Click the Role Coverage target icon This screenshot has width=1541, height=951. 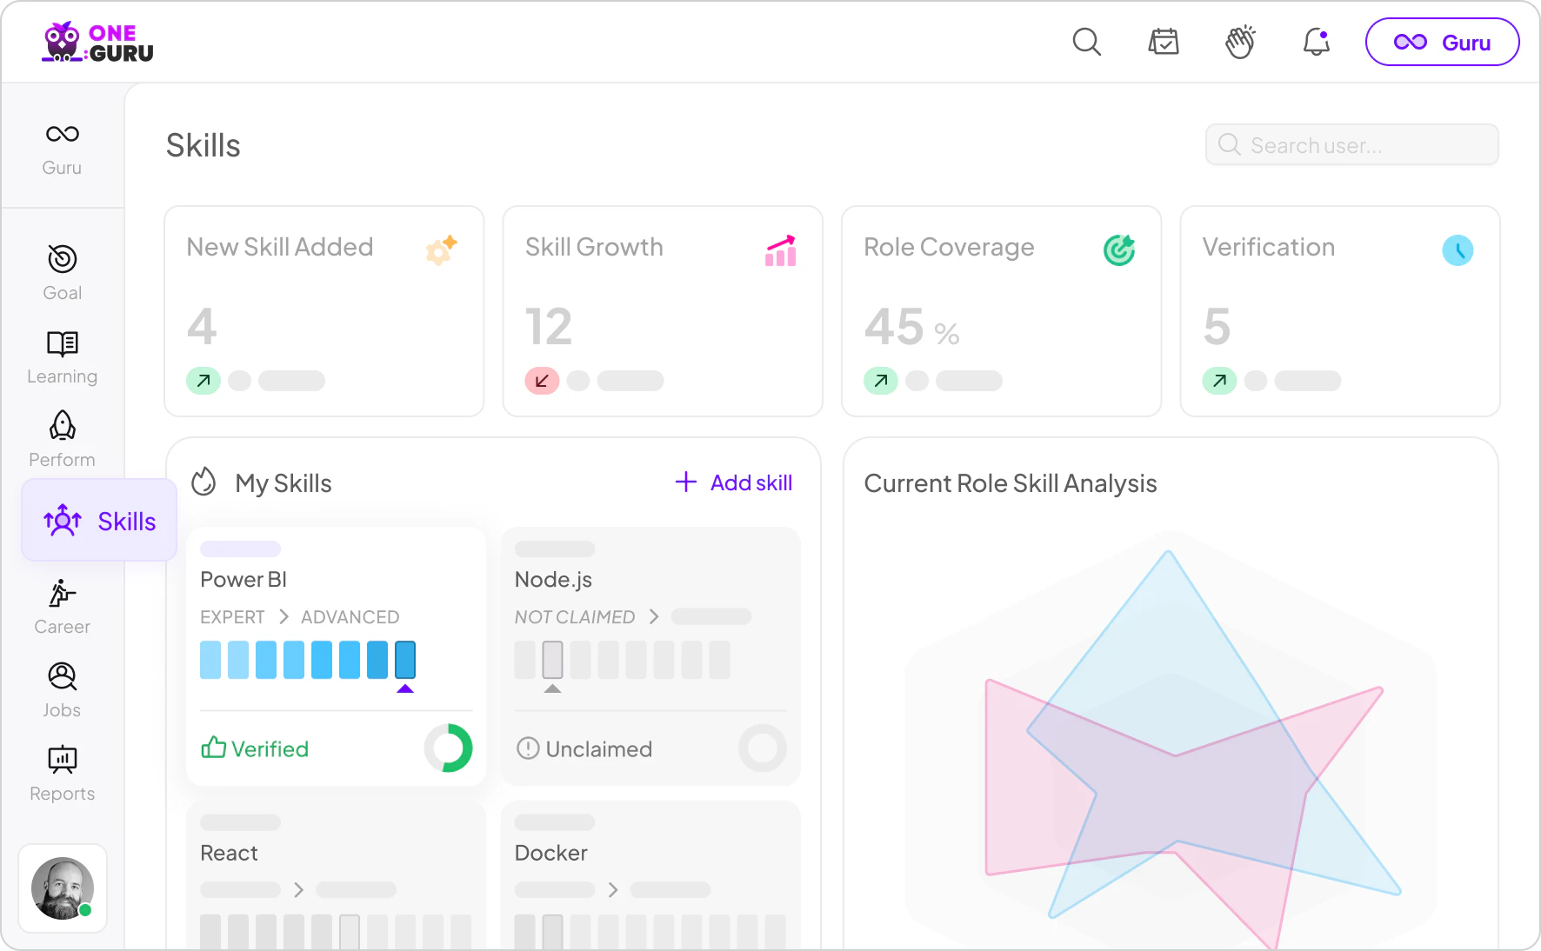(1119, 249)
